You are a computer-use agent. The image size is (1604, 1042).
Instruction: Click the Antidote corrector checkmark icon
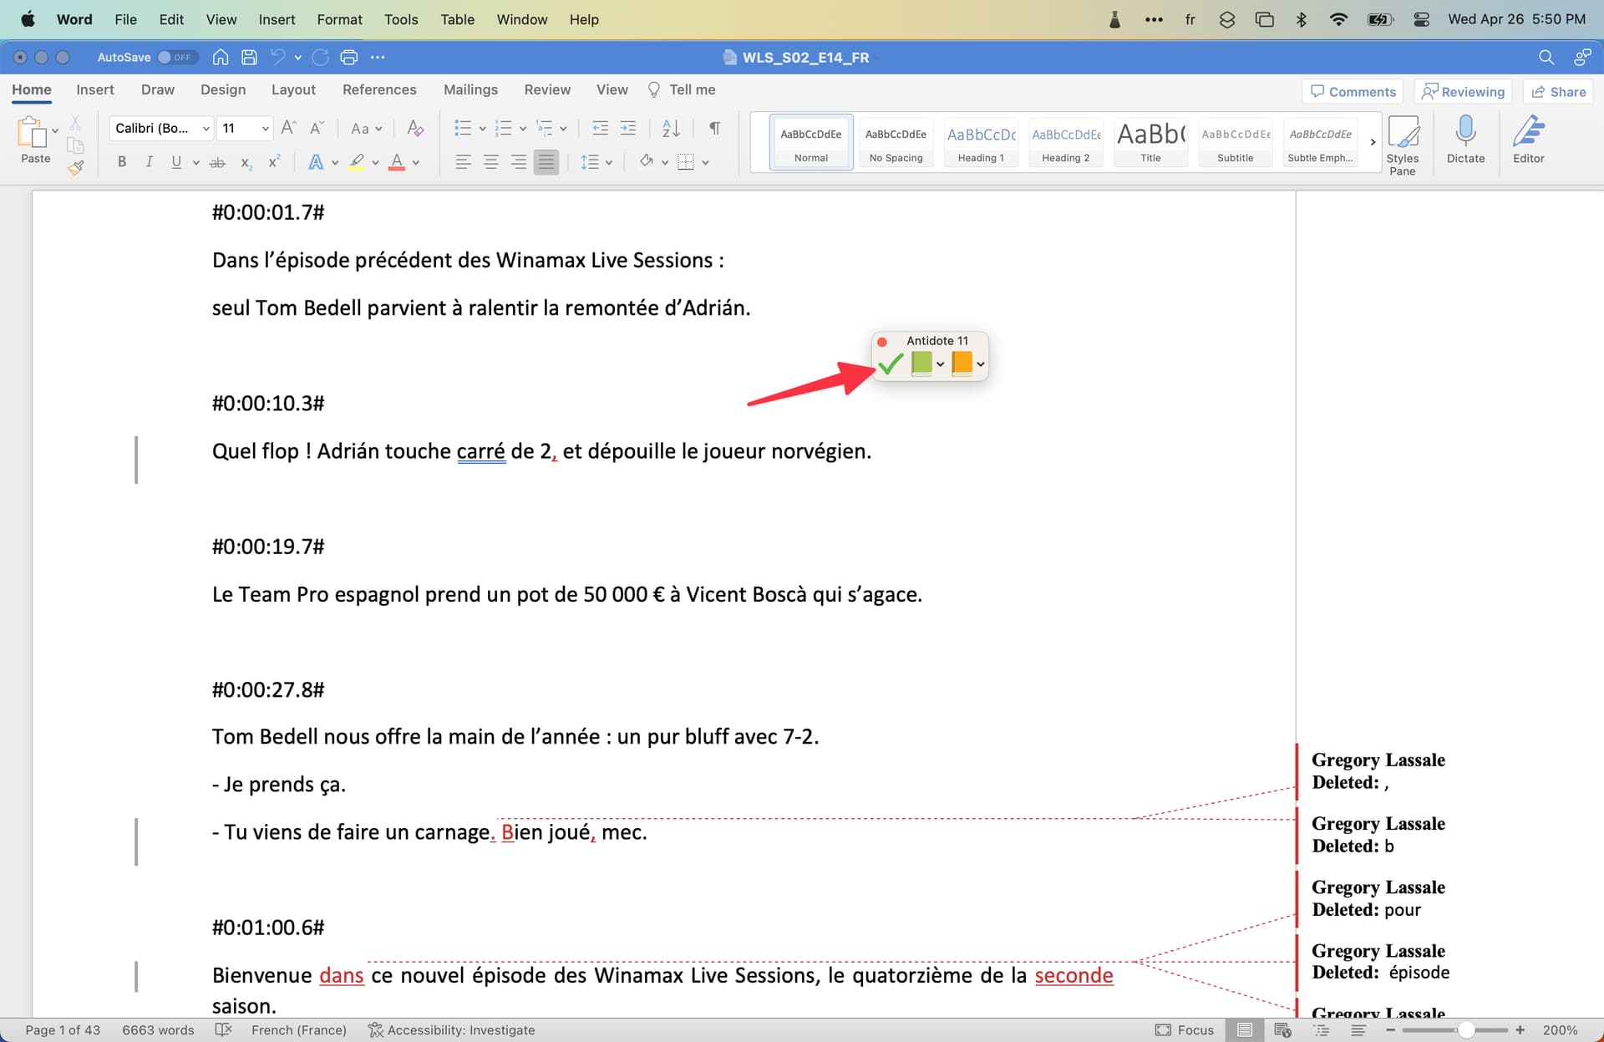891,363
